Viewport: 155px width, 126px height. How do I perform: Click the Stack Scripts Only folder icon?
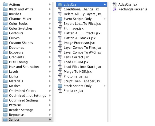[x=60, y=86]
